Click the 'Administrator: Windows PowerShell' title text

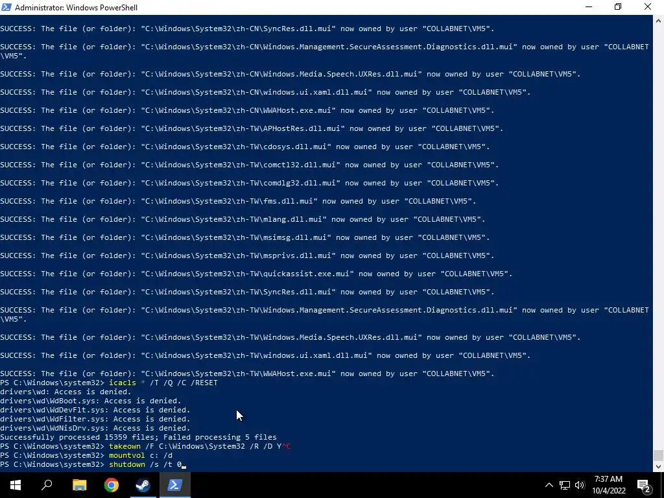tap(77, 8)
